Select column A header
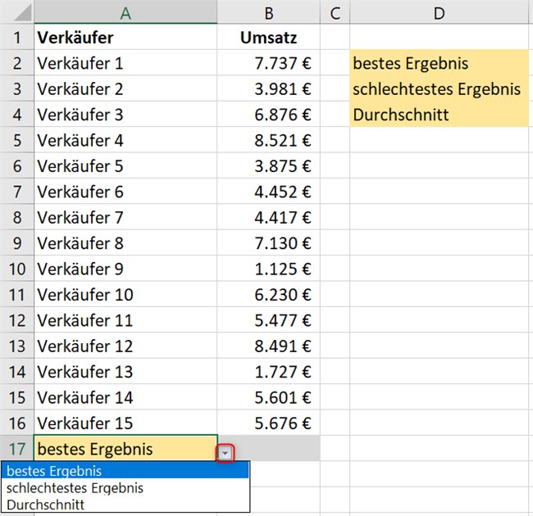The image size is (533, 516). 125,12
